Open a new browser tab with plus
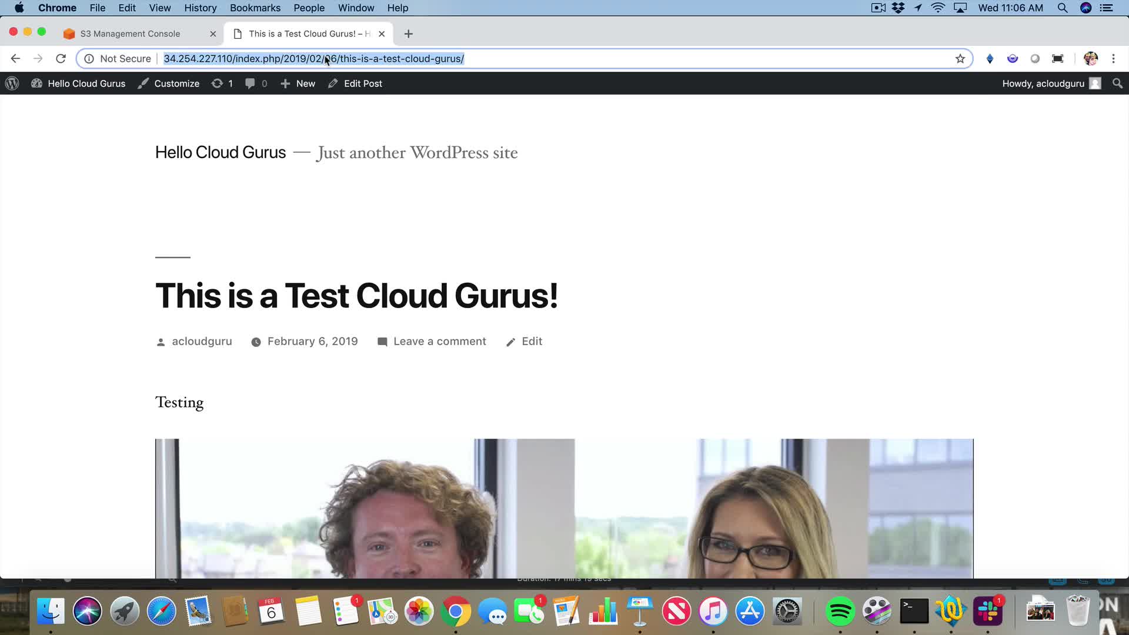 409,34
